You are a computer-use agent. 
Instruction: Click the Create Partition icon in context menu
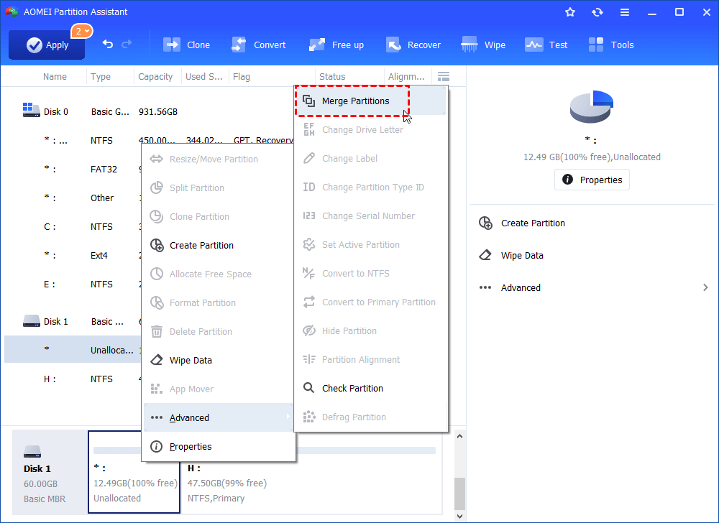157,246
